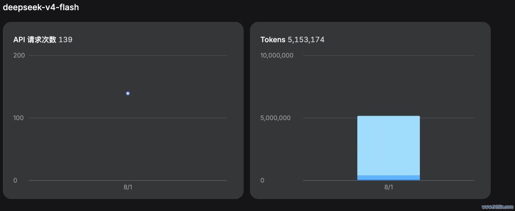Screen dimensions: 515x211
Task: Click the Tokens title label
Action: [x=273, y=40]
